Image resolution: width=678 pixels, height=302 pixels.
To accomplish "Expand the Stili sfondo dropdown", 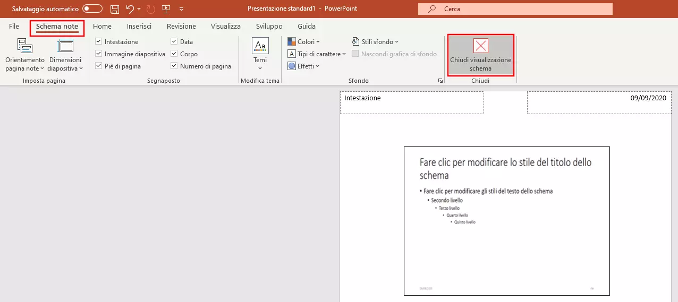I will pyautogui.click(x=375, y=41).
